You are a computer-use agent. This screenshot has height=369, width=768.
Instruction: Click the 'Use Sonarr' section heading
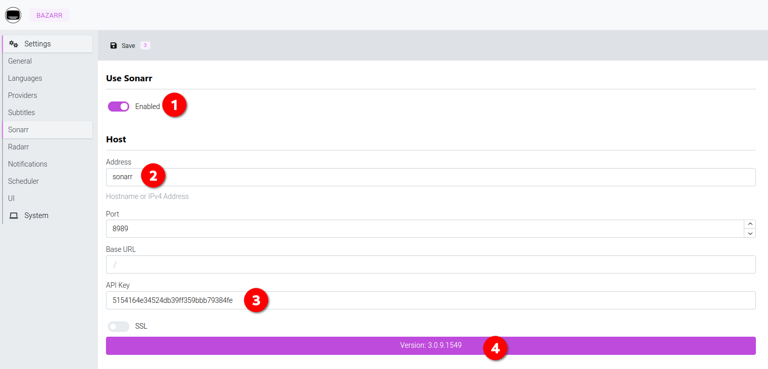pyautogui.click(x=129, y=78)
